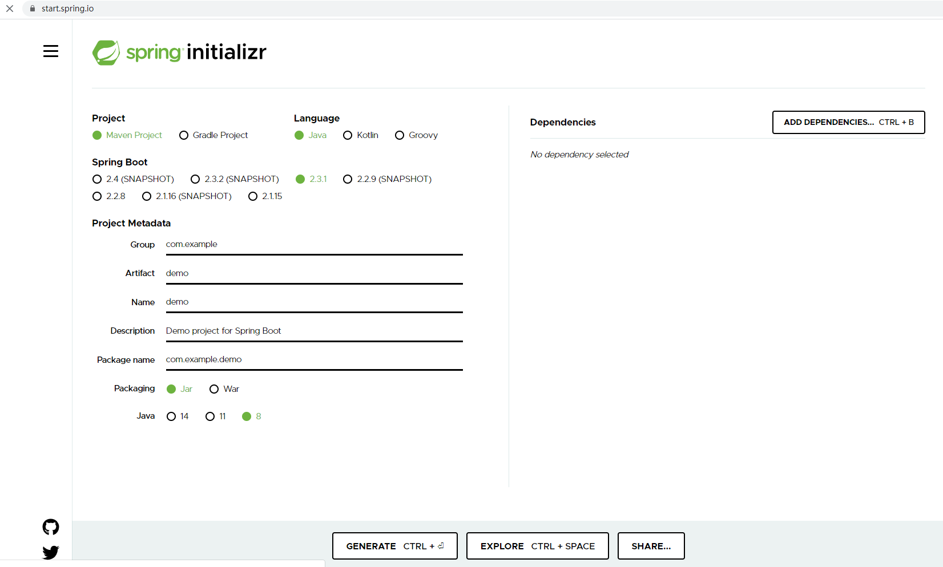
Task: Click the GENERATE button
Action: pyautogui.click(x=394, y=546)
